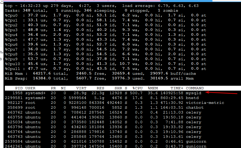Select celery process PID 463758
241x148 pixels.
pos(15,117)
